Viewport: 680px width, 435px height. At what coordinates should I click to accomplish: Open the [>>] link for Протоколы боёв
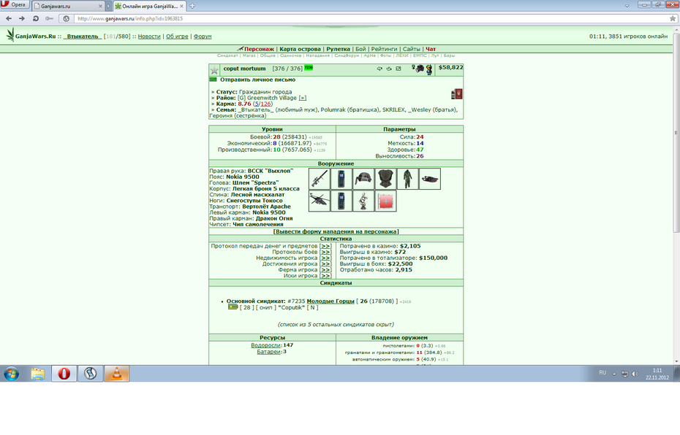(x=325, y=252)
